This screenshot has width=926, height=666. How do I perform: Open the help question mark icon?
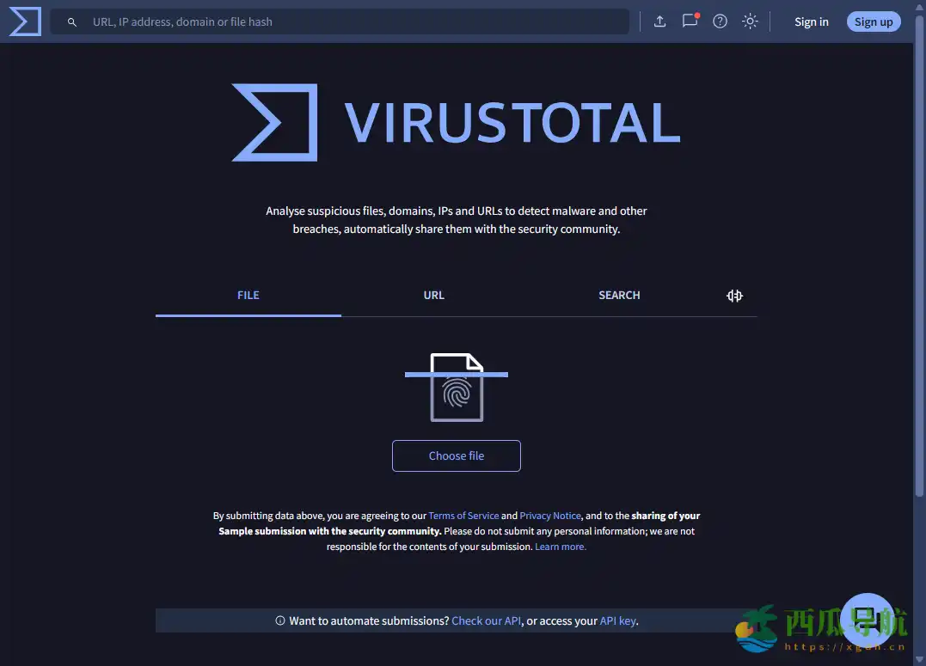(x=720, y=21)
